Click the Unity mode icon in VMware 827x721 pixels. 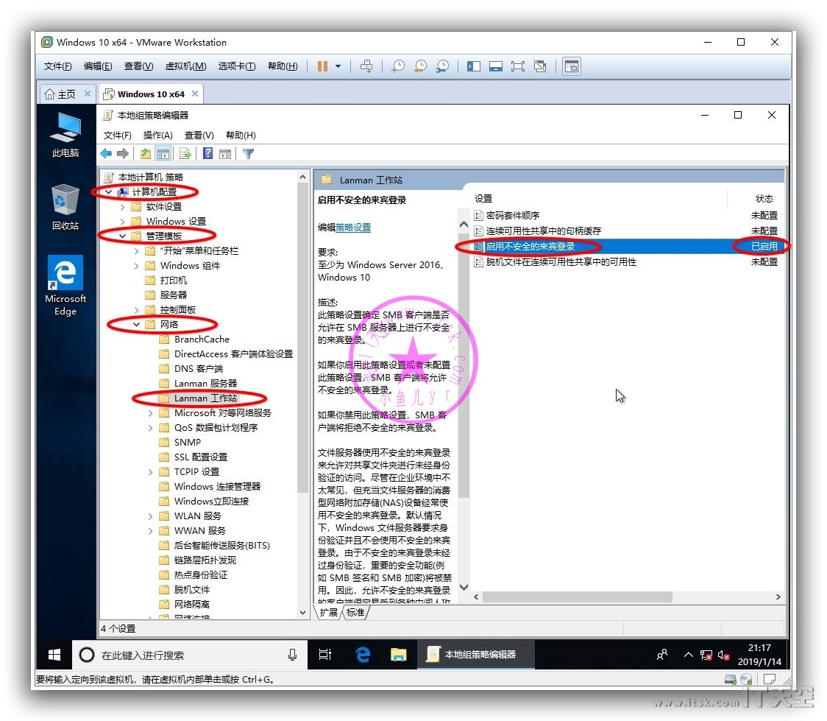pos(540,66)
